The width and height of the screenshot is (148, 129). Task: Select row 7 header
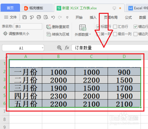tap(5, 111)
